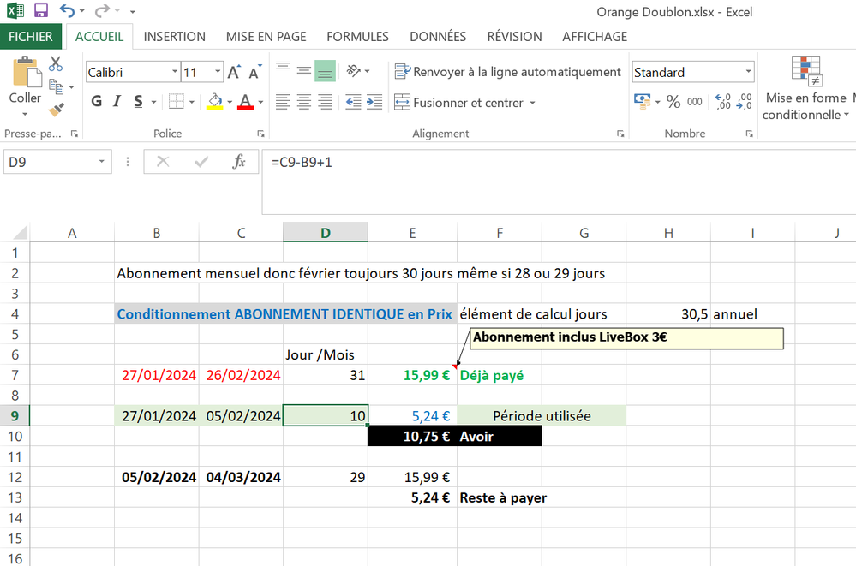Click the percent style icon
Screen dimensions: 856x566
673,102
